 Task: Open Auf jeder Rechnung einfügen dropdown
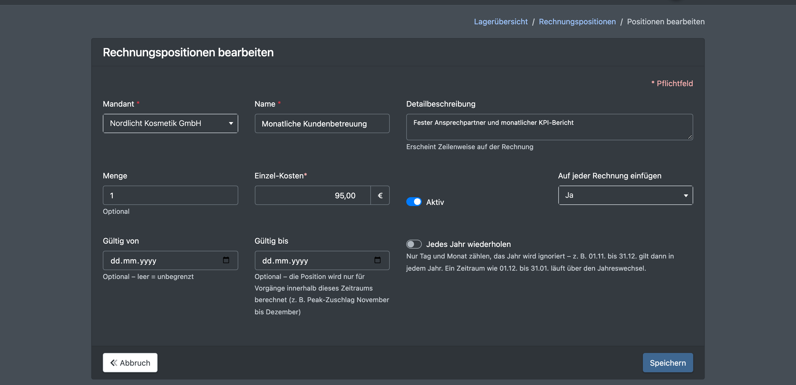pos(625,195)
